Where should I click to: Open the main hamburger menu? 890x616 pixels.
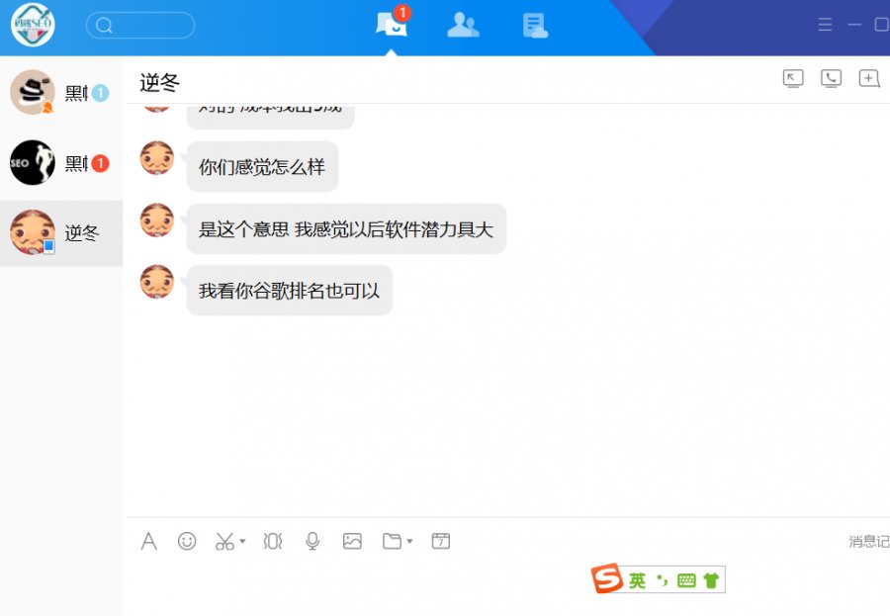(825, 26)
